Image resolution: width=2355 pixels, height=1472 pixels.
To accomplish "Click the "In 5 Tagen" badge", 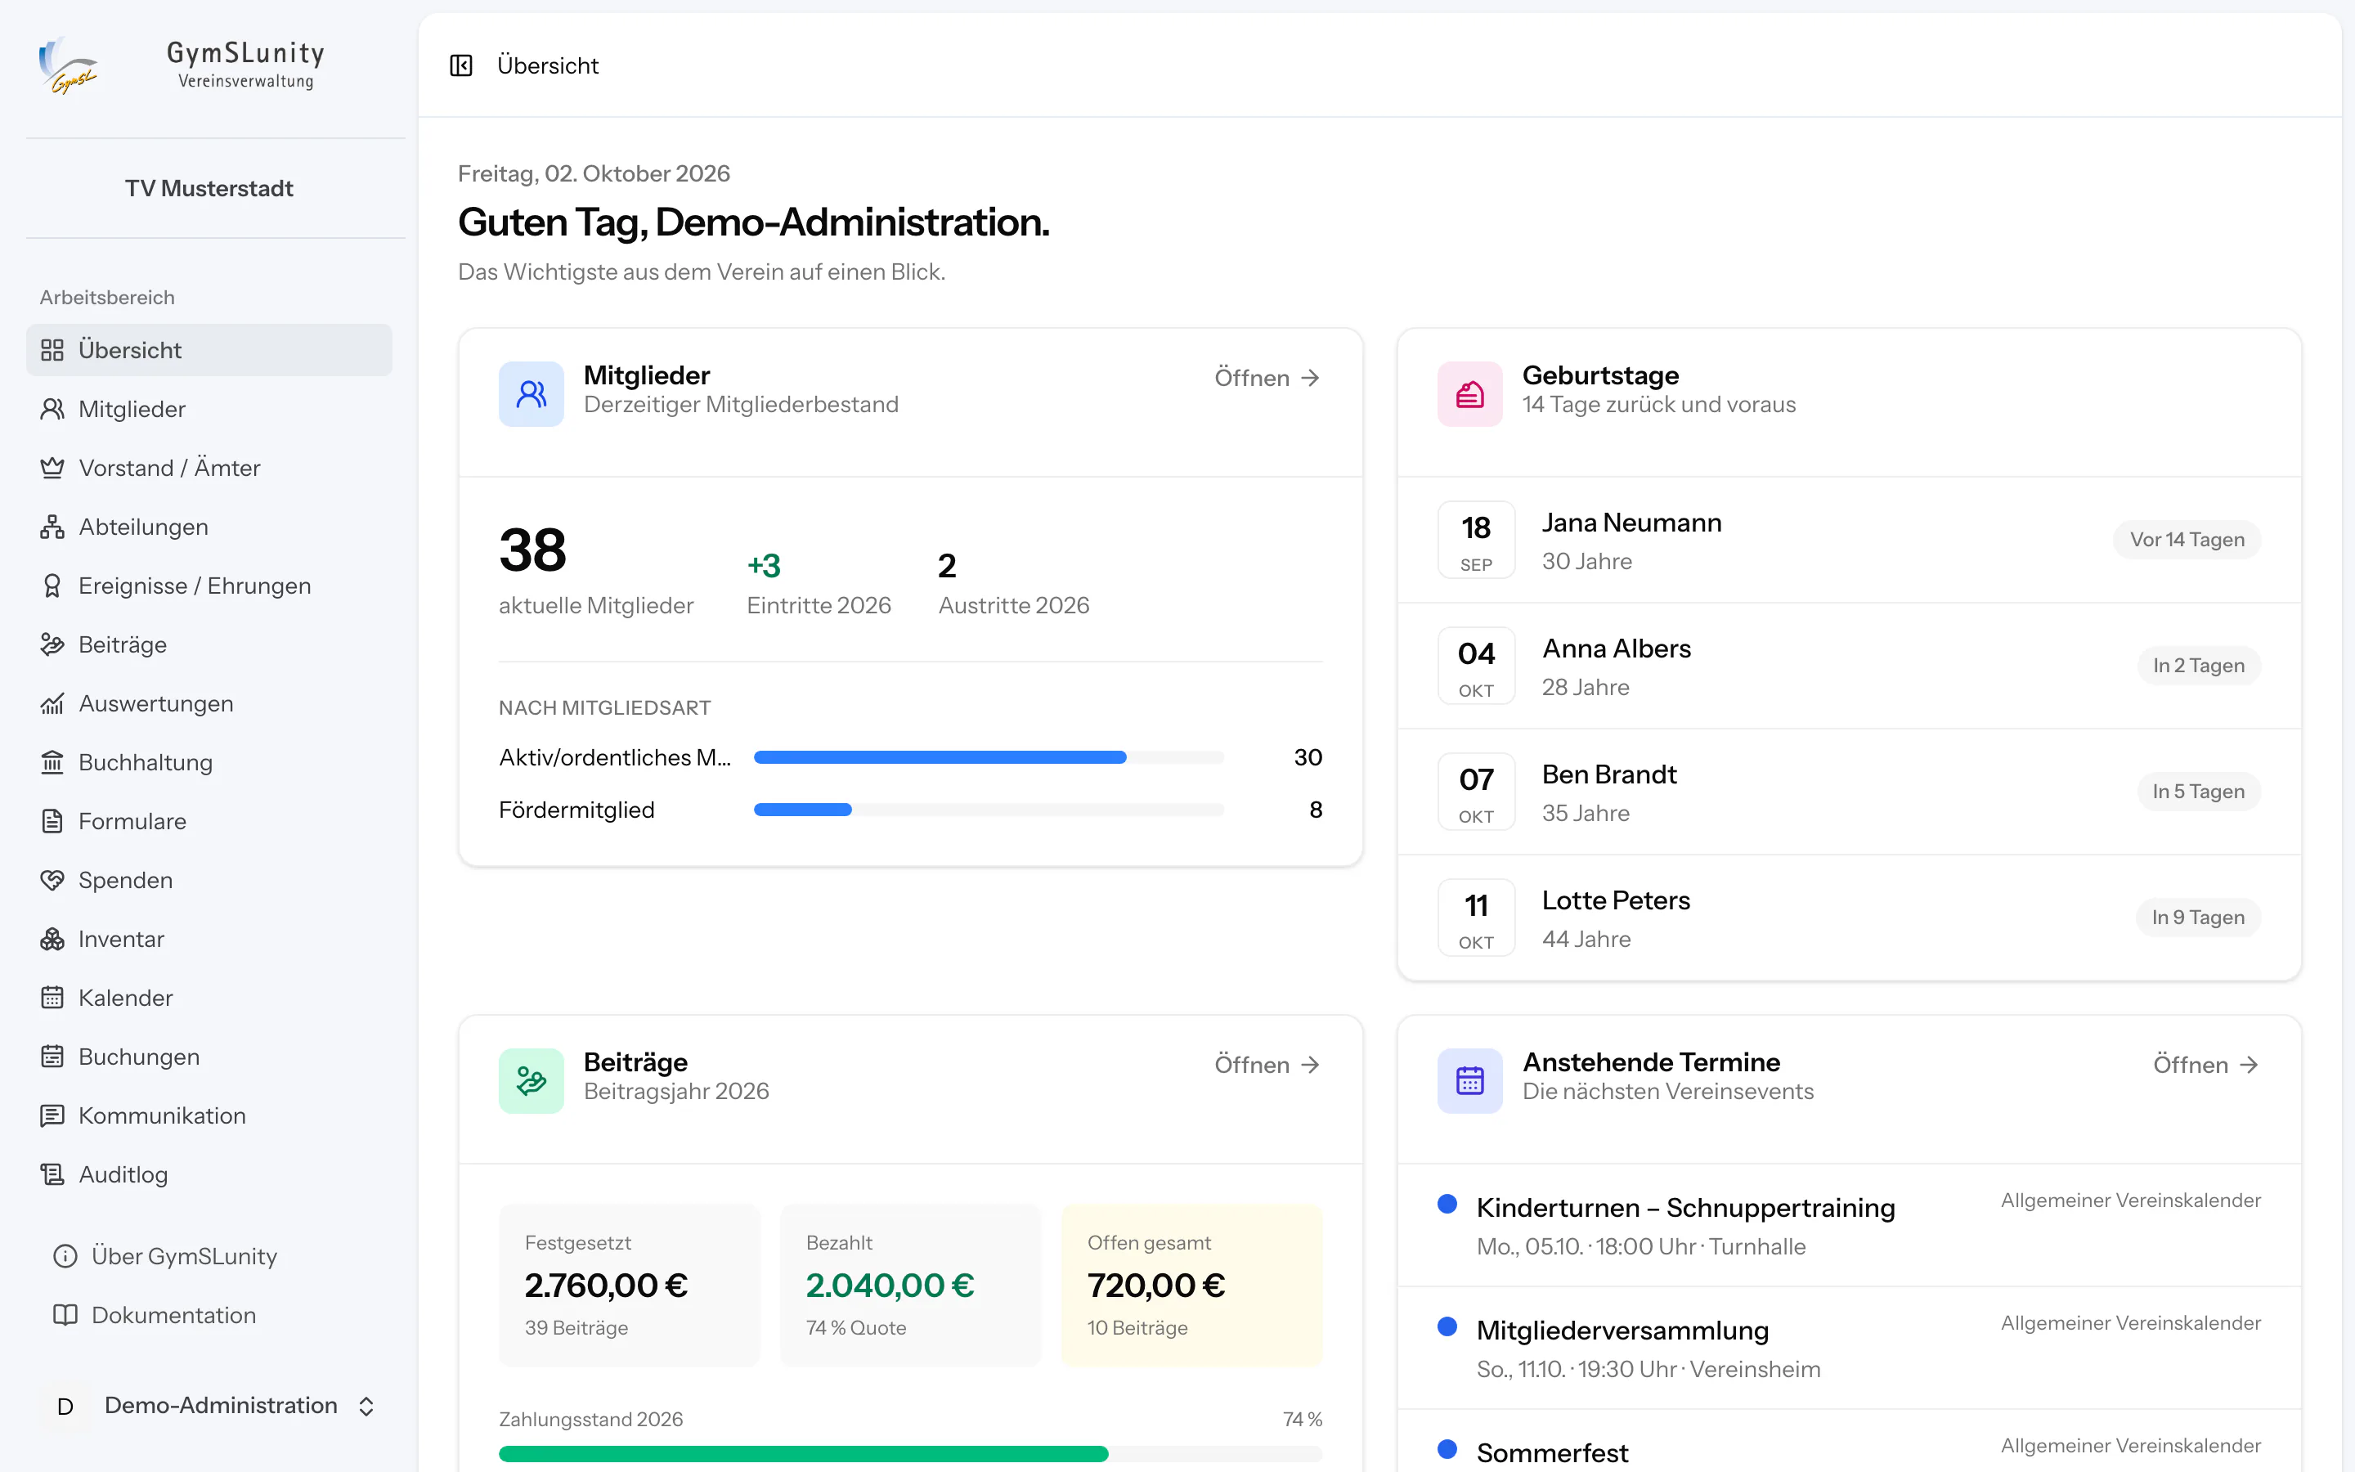I will point(2198,792).
